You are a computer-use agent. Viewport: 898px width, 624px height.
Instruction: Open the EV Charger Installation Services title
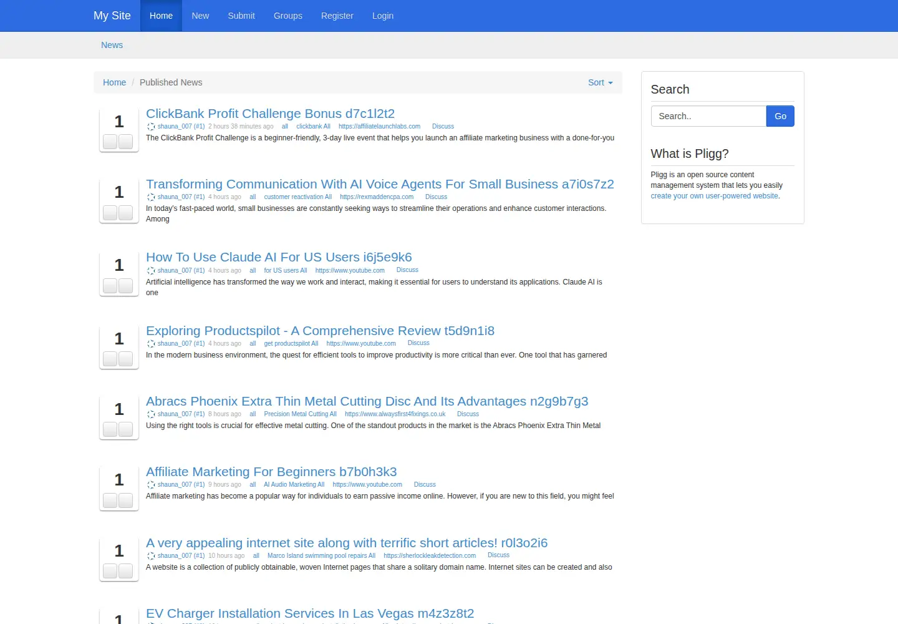coord(310,613)
